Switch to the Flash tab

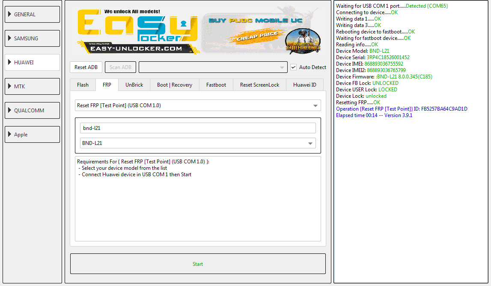(83, 85)
